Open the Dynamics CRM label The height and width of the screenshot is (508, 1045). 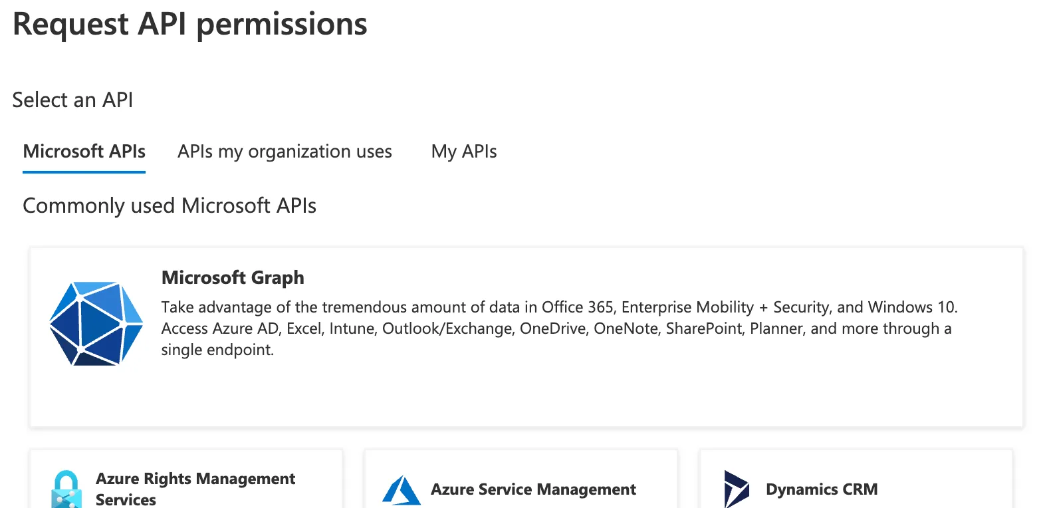(822, 489)
